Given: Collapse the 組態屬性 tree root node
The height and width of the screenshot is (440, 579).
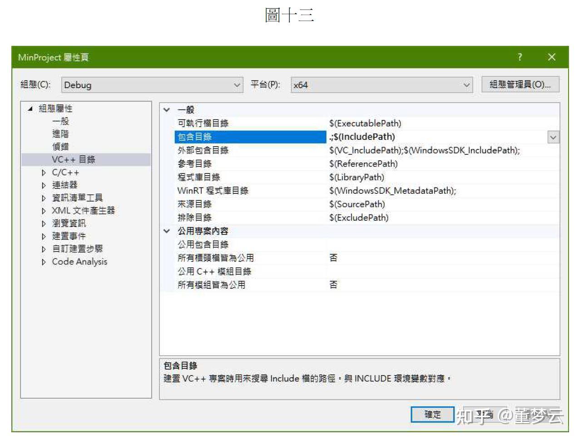Looking at the screenshot, I should coord(30,109).
